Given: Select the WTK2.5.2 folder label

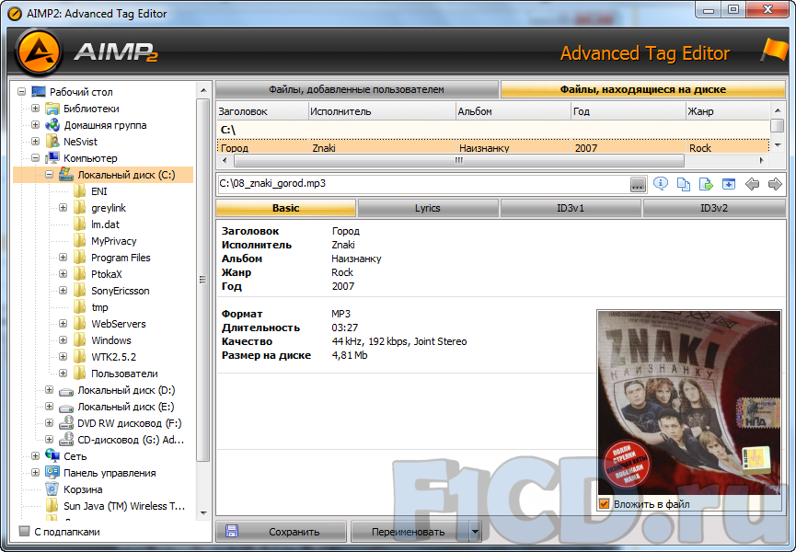Looking at the screenshot, I should pos(114,357).
